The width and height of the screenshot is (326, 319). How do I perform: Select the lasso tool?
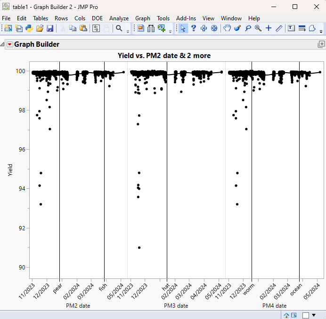248,28
